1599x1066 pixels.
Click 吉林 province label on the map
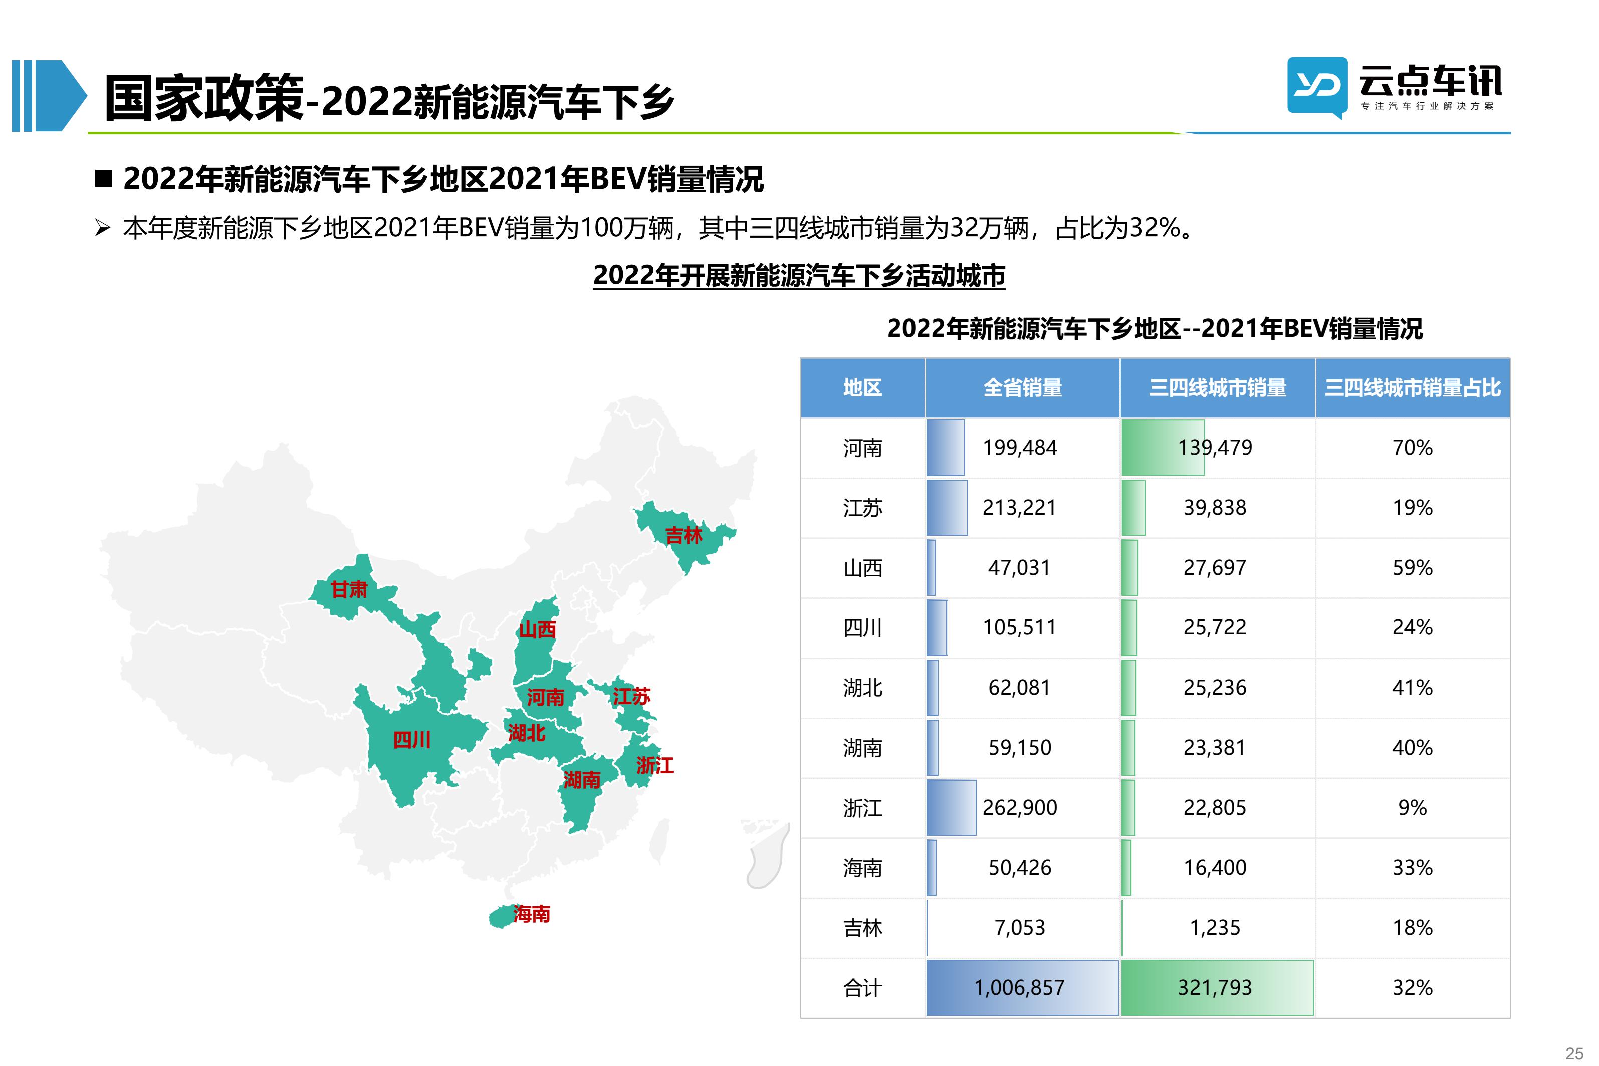(x=683, y=536)
